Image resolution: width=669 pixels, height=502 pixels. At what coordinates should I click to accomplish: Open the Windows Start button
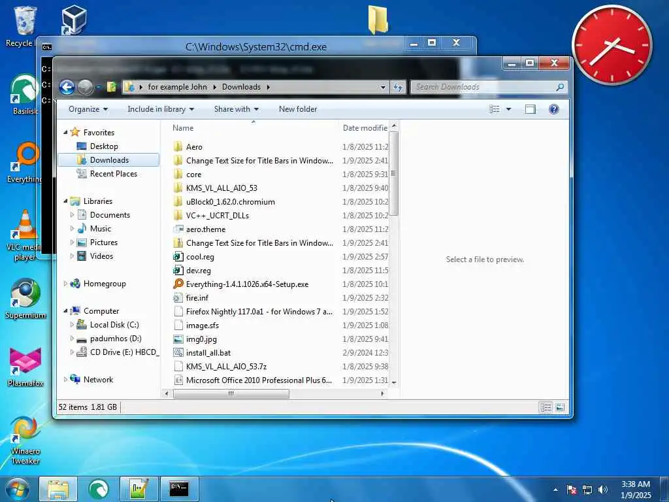click(x=18, y=489)
